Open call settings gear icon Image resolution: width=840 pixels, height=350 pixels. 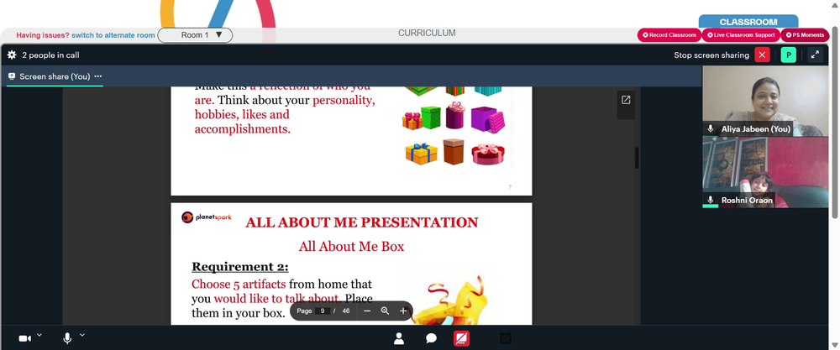[x=12, y=55]
